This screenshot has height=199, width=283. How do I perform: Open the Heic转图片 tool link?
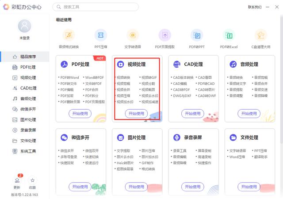coord(125,163)
